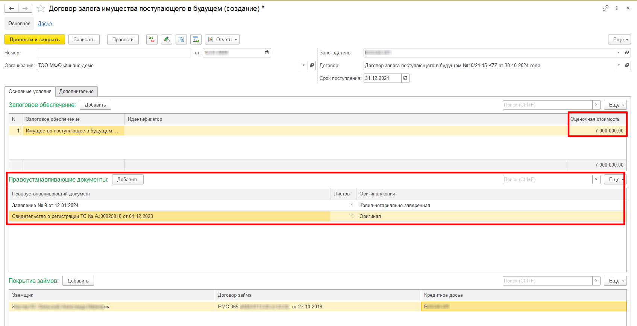Show accounting entries Дт/Кт icon
637x326 pixels.
152,39
